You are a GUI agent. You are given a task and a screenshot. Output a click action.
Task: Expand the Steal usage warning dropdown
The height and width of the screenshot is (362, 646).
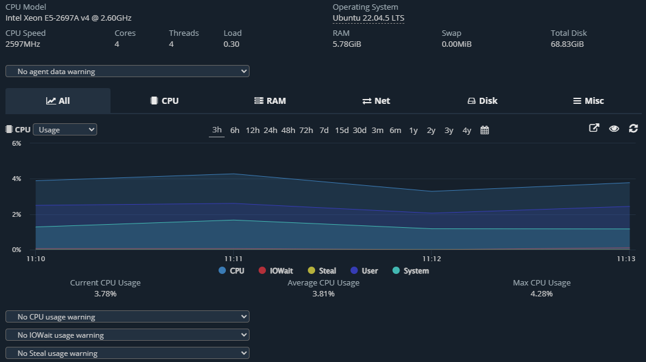pos(127,353)
